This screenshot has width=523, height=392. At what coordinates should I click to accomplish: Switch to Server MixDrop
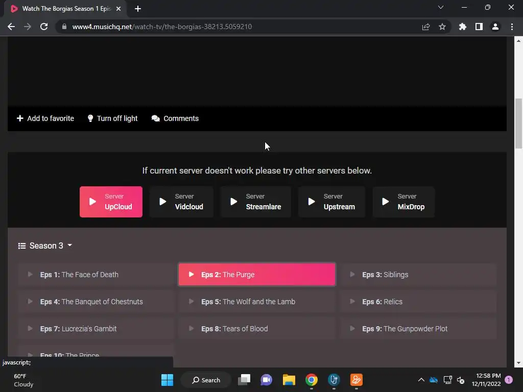403,202
